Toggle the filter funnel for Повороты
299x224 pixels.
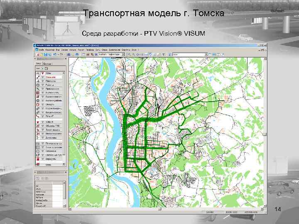point(43,81)
